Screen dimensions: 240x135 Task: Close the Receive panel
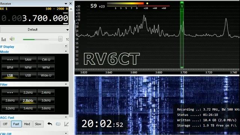pos(70,3)
